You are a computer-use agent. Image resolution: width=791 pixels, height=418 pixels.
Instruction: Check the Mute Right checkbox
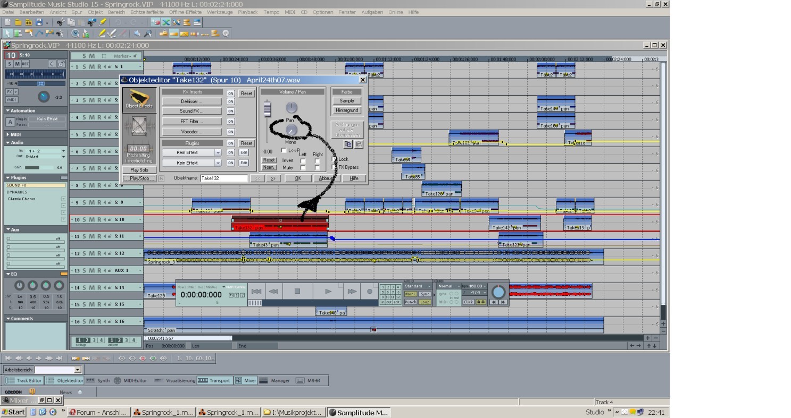[x=318, y=168]
